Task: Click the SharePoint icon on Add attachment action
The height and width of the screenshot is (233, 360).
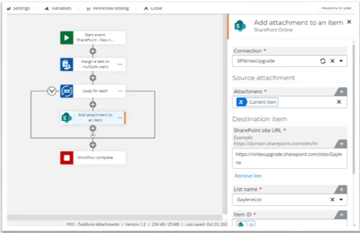Action: [x=67, y=117]
